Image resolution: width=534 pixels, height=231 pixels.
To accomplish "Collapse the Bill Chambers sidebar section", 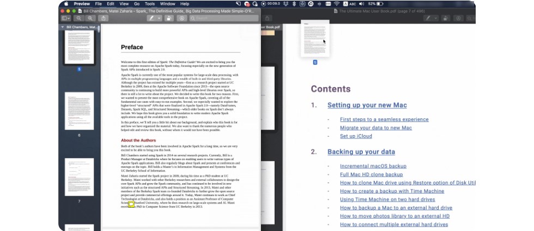I will pyautogui.click(x=62, y=27).
